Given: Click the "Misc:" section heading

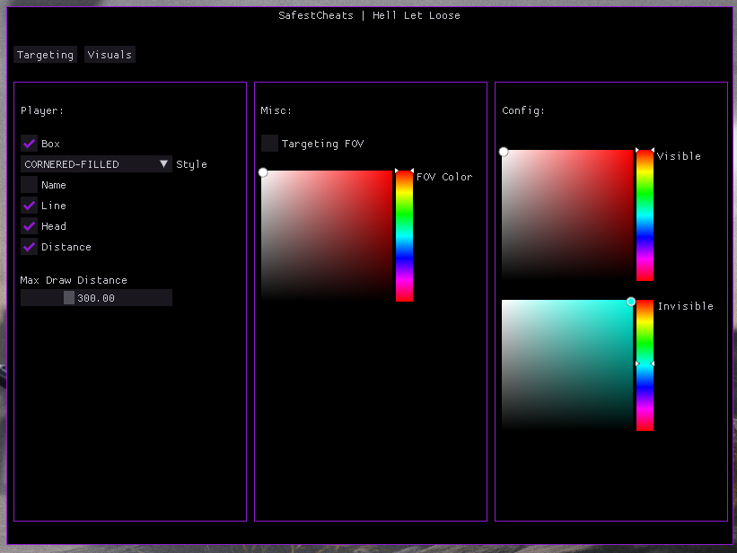Looking at the screenshot, I should coord(276,110).
